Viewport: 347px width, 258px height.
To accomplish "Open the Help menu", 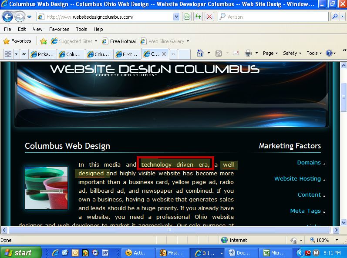I will tap(98, 29).
